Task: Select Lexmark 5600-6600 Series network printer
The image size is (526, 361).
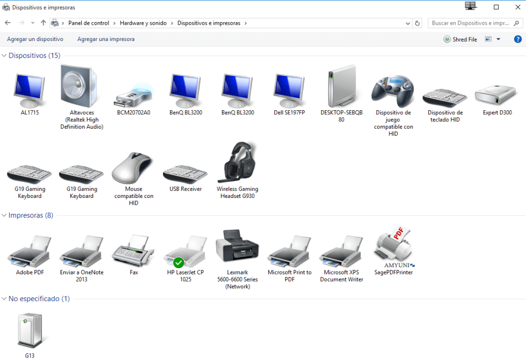Action: click(237, 259)
